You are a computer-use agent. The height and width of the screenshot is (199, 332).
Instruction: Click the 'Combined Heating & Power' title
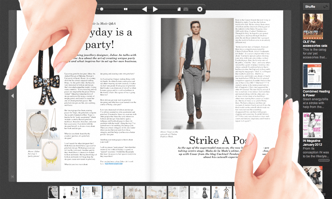pos(316,93)
